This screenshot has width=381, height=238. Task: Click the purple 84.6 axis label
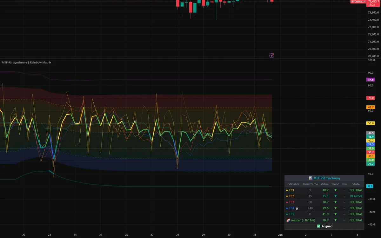pos(371,80)
